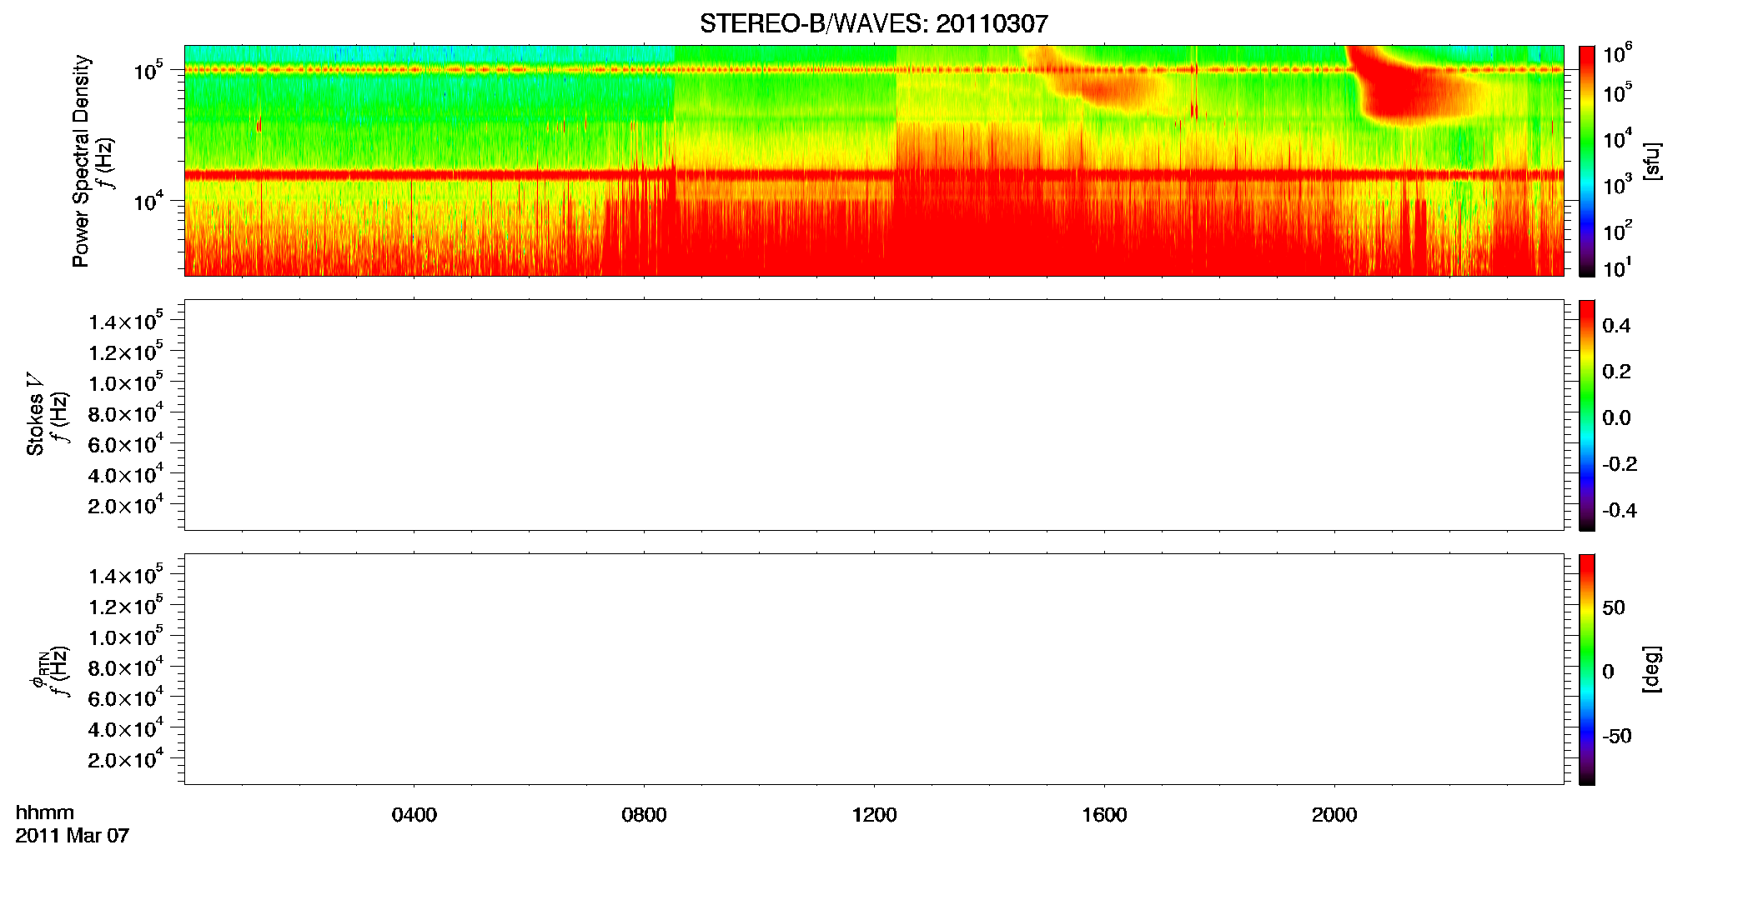Select the 10^5 frequency tick on the spectrogram axis

coord(148,70)
